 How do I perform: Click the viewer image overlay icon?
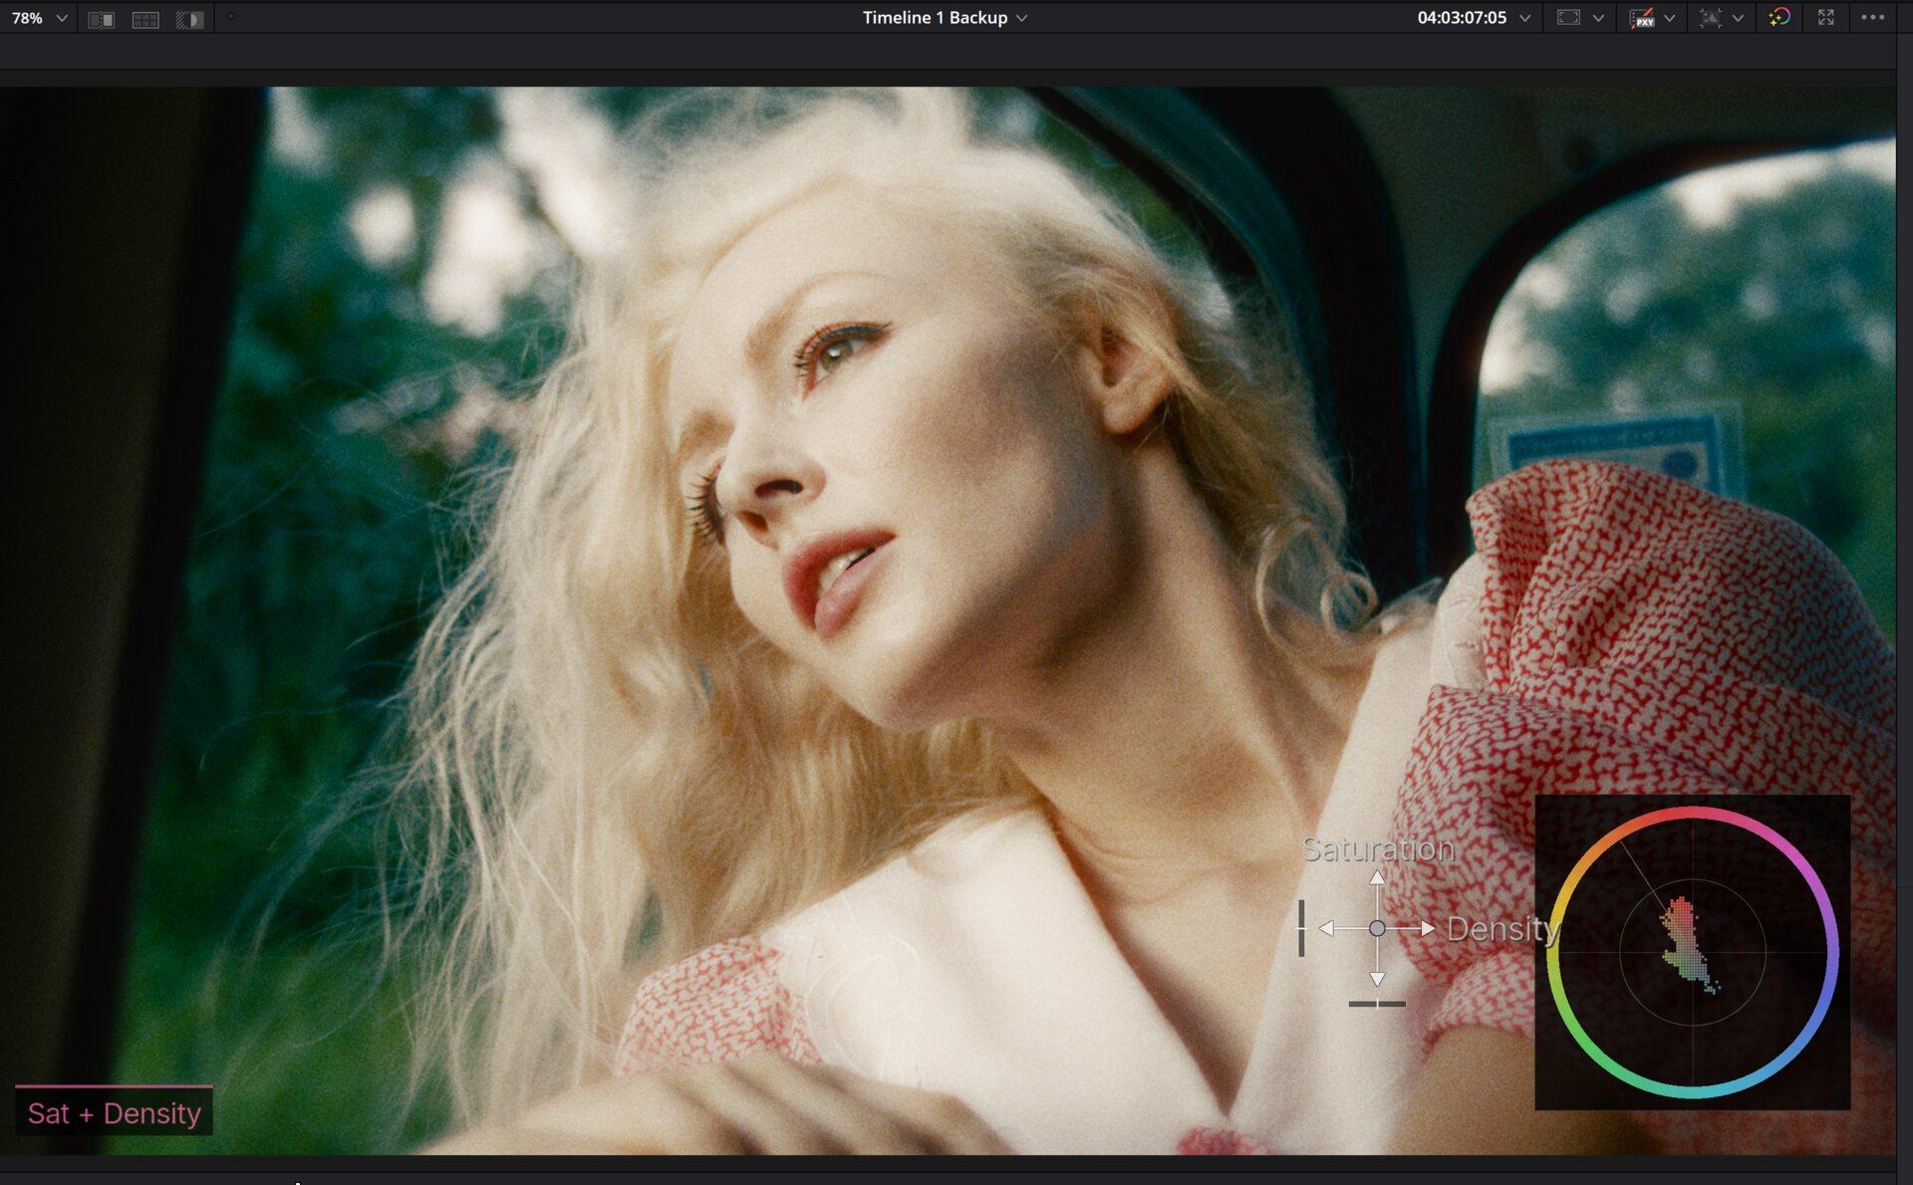click(1711, 18)
